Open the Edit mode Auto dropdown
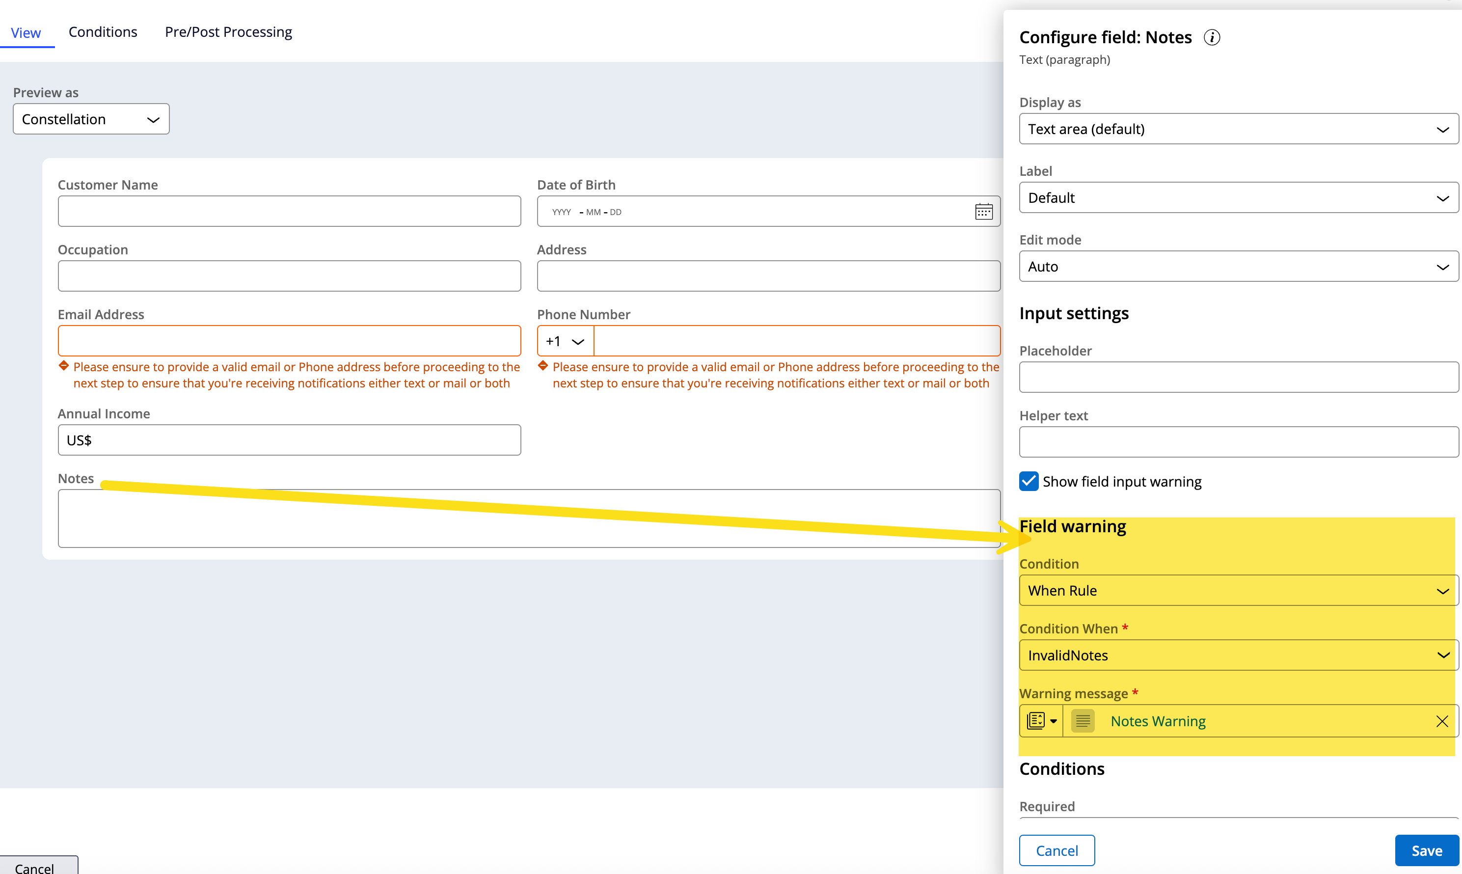The height and width of the screenshot is (874, 1462). click(1238, 267)
